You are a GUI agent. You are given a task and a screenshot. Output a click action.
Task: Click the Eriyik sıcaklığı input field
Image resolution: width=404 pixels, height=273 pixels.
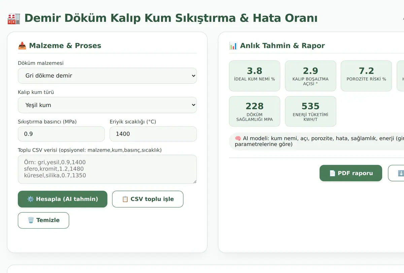(x=153, y=134)
